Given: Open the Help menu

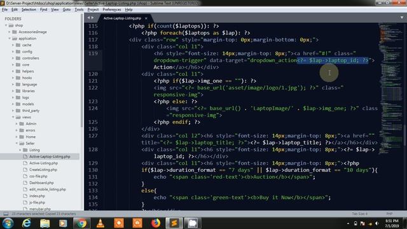Looking at the screenshot, I should [x=128, y=10].
